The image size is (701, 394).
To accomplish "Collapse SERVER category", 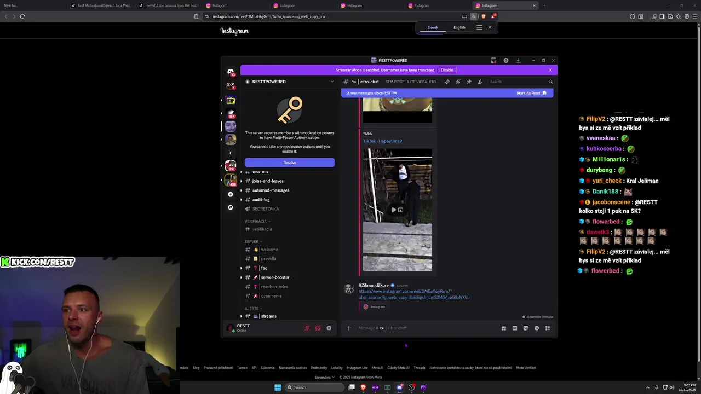I will pos(253,241).
